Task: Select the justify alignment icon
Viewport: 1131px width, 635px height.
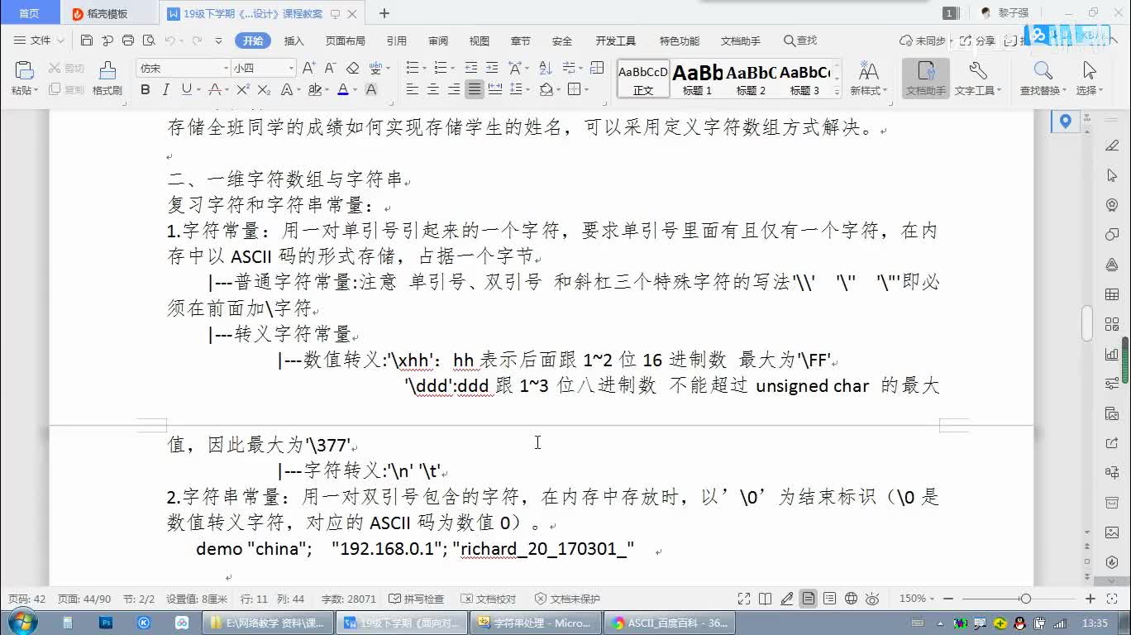Action: 474,89
